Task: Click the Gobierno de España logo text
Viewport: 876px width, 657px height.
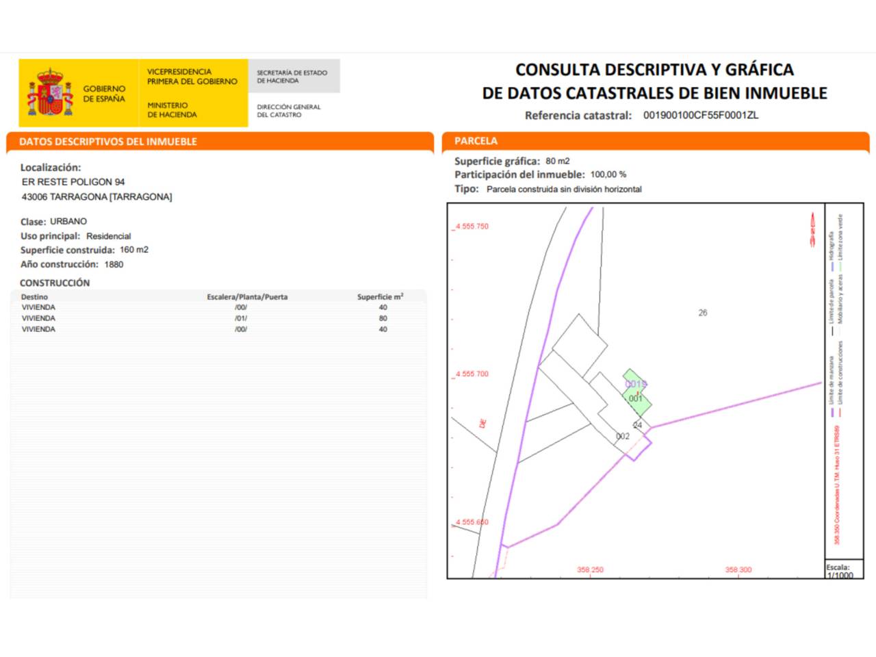Action: [x=104, y=94]
